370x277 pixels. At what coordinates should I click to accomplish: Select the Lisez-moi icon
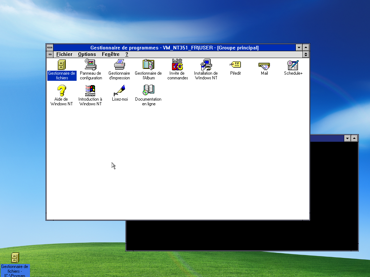[x=120, y=91]
